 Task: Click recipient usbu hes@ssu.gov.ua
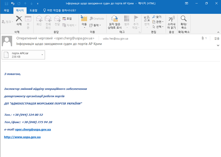(x=115, y=38)
